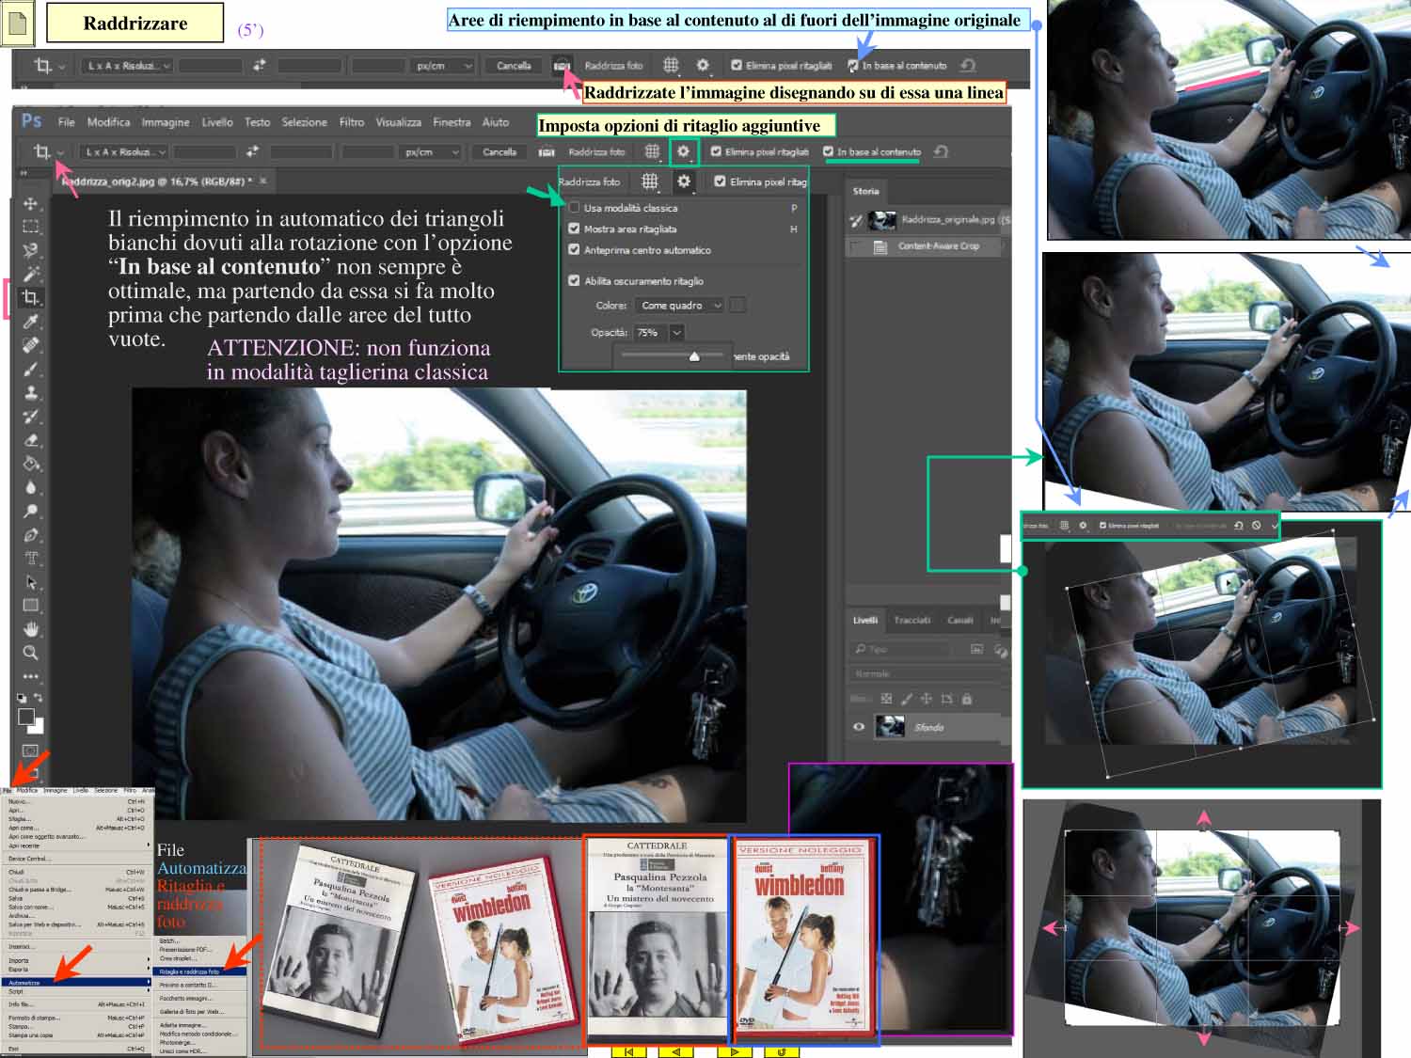Open the Livello menu
Screen dimensions: 1411x1058
click(x=217, y=122)
